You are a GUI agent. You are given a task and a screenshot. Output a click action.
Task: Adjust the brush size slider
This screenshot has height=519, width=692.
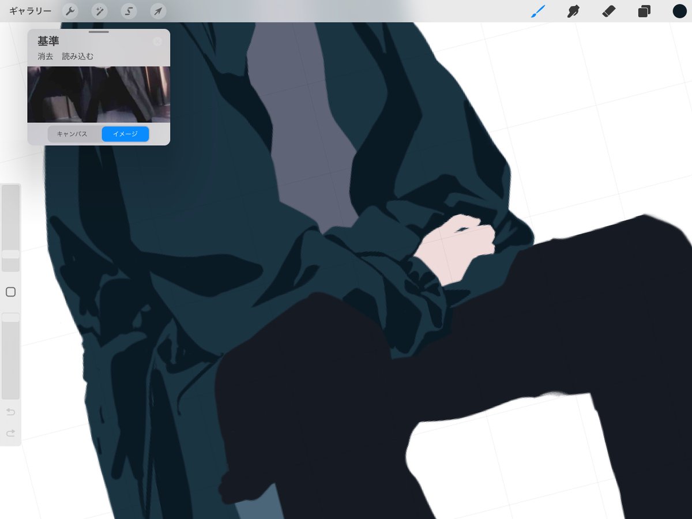(x=10, y=228)
